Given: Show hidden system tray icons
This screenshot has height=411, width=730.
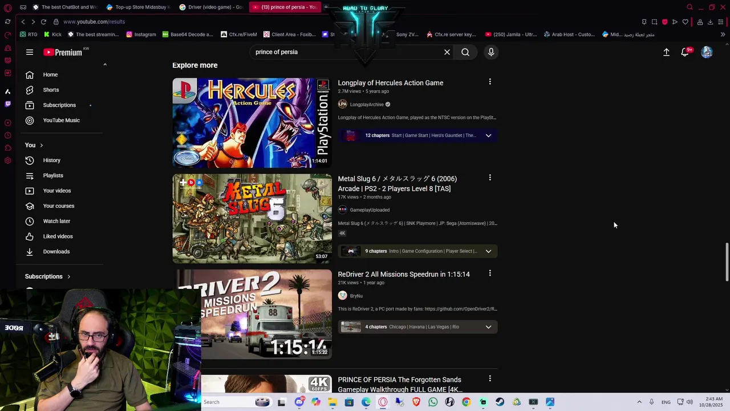Looking at the screenshot, I should pyautogui.click(x=639, y=402).
